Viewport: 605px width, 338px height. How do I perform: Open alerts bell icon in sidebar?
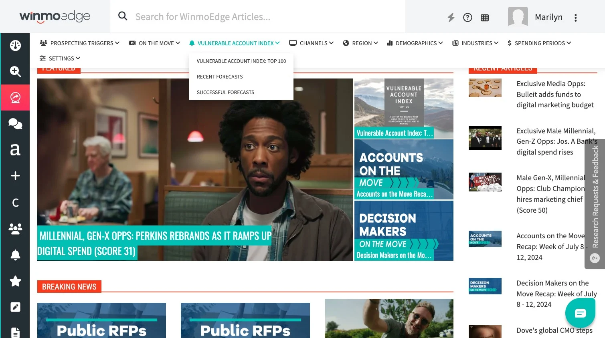pos(15,255)
